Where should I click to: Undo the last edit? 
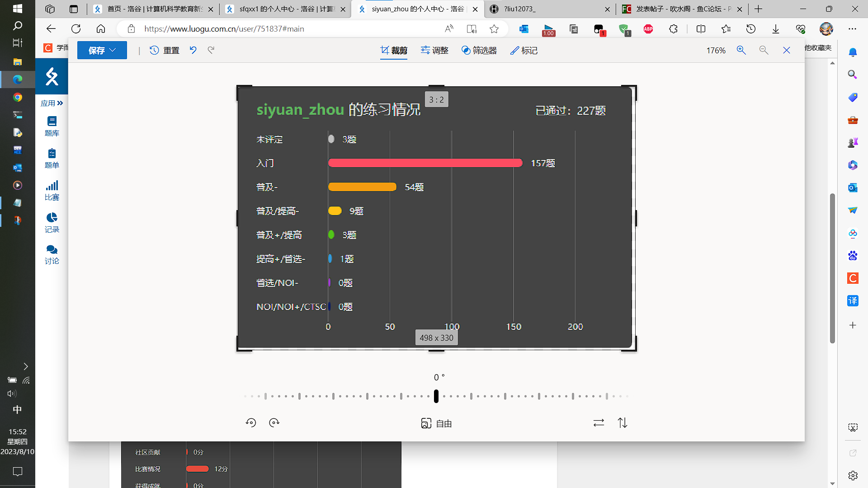(193, 50)
